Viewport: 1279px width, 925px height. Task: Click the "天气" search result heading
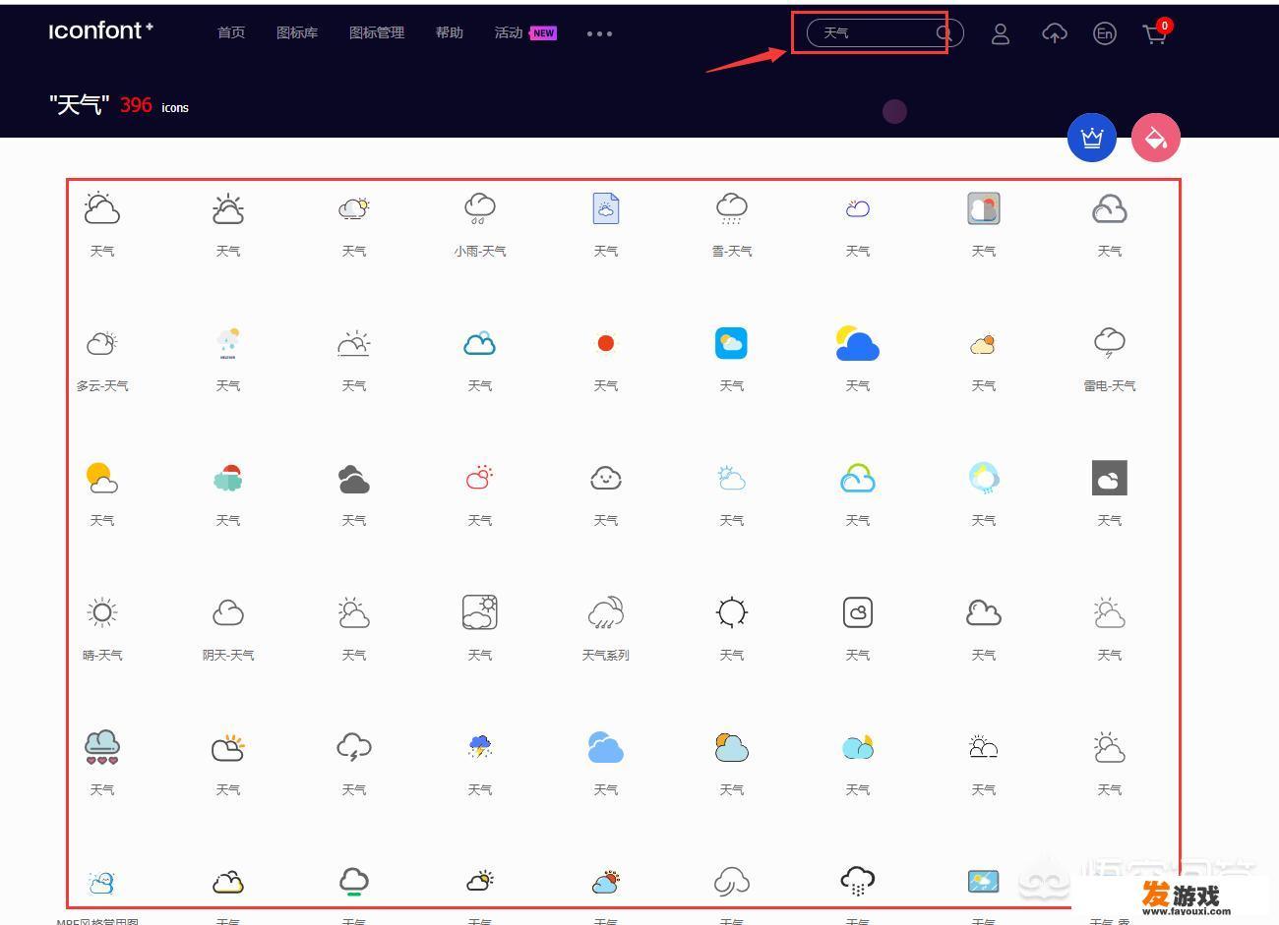click(x=80, y=104)
